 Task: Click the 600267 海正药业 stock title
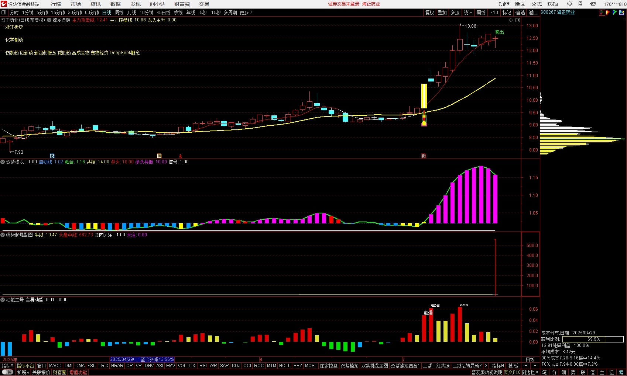[x=558, y=13]
